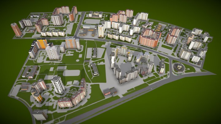Click the oval running track field
The width and height of the screenshot is (221, 124).
92,21
